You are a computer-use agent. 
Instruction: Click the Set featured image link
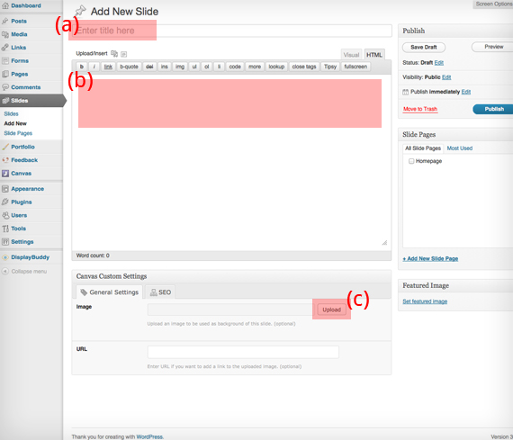click(425, 301)
